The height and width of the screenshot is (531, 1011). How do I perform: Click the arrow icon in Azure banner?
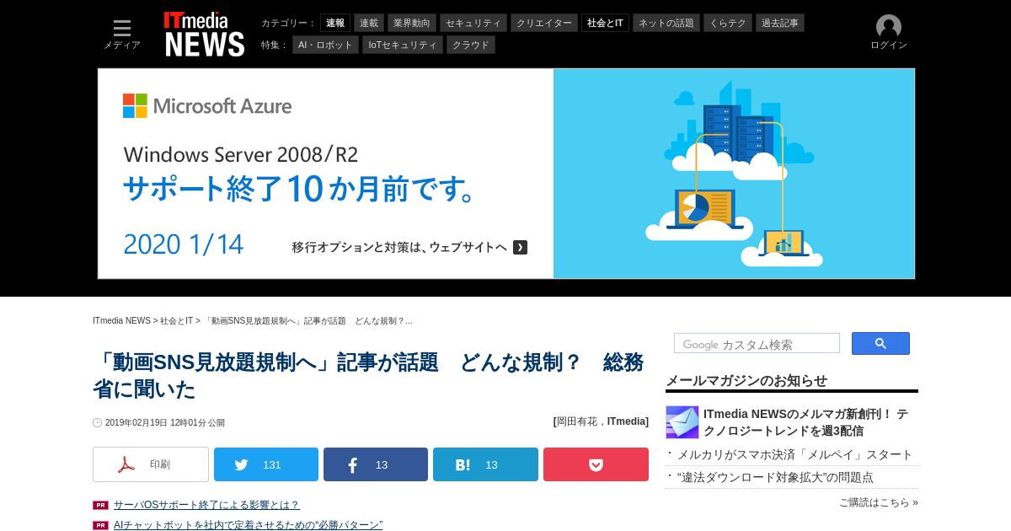tap(520, 247)
